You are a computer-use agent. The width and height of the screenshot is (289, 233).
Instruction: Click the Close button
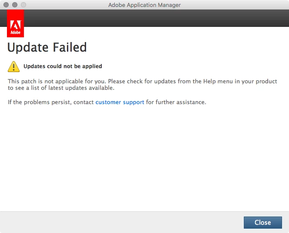pyautogui.click(x=262, y=222)
